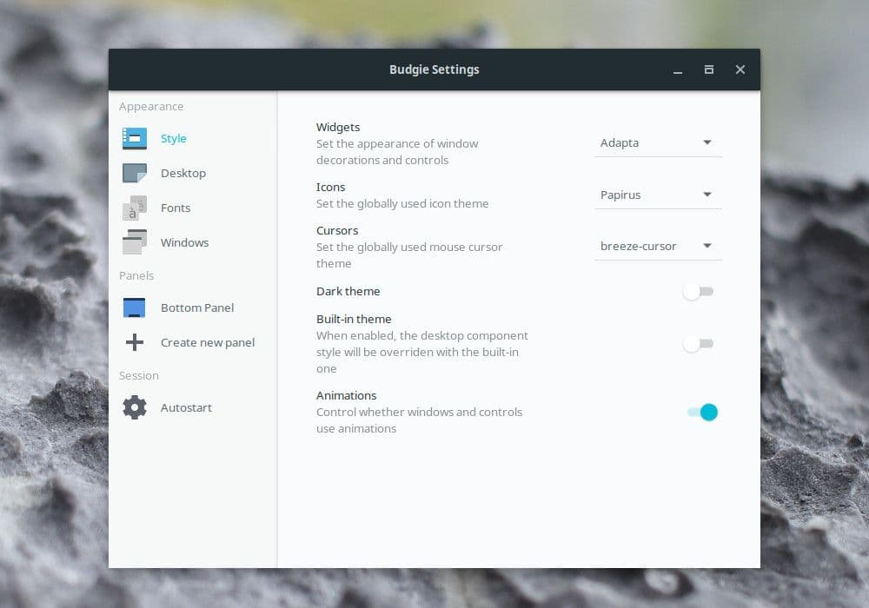Enable the Dark theme switch

click(x=699, y=292)
